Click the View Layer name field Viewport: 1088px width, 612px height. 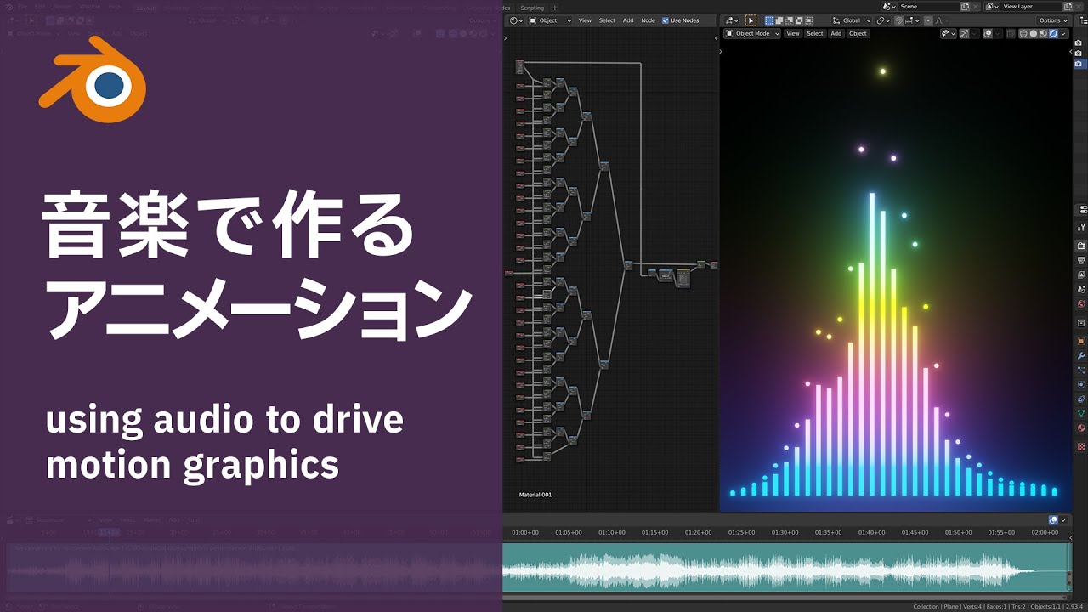1031,7
